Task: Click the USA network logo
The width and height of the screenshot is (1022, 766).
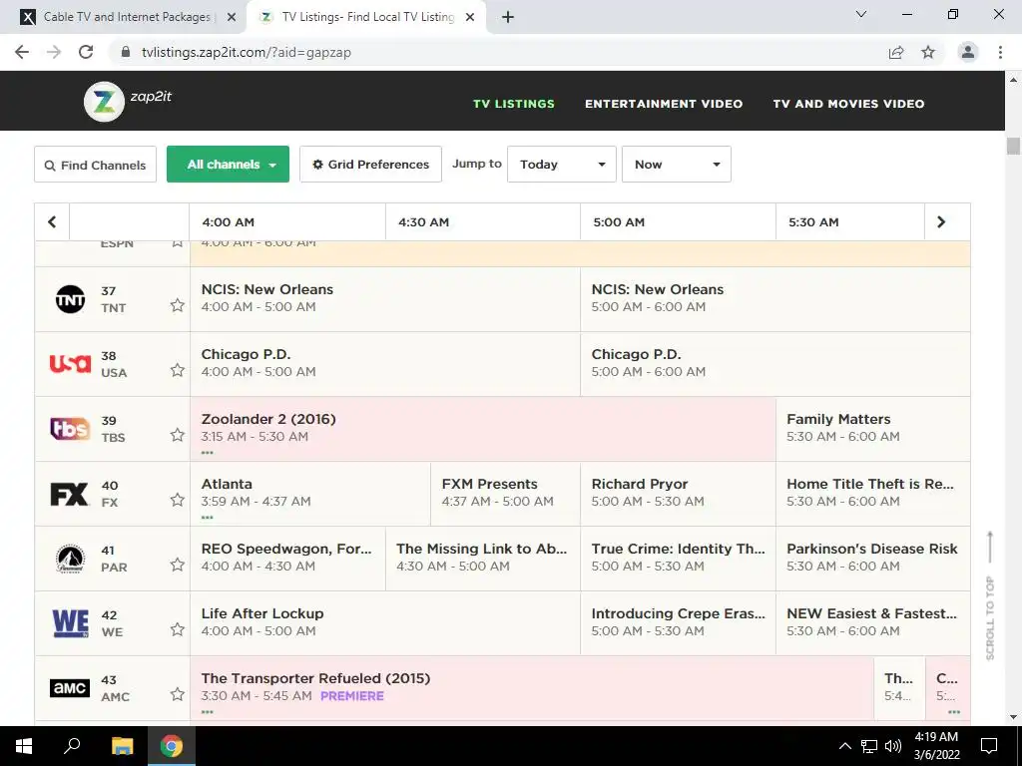Action: [x=71, y=363]
